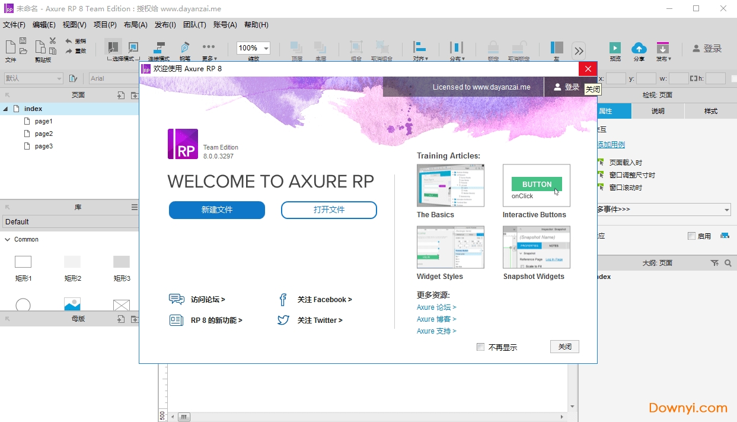
Task: Enable the adaptive views 启用 checkbox
Action: pos(691,236)
